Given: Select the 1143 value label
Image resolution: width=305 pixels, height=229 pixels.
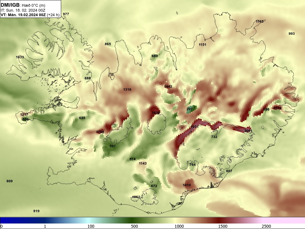Looking at the screenshot, I should 143,164.
